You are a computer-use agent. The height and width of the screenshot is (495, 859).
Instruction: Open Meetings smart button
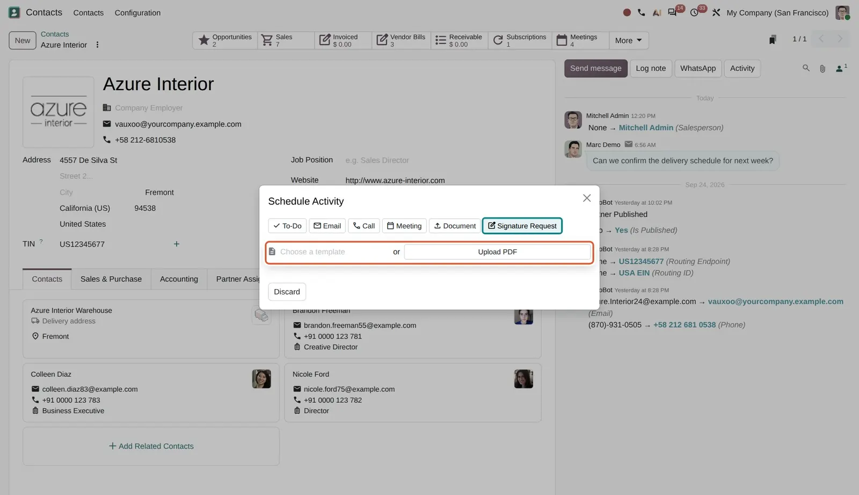coord(580,40)
